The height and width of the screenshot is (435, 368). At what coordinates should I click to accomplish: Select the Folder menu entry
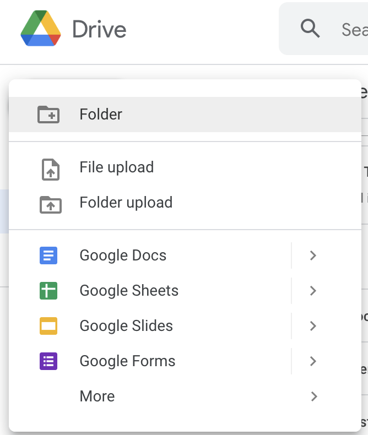pos(185,115)
